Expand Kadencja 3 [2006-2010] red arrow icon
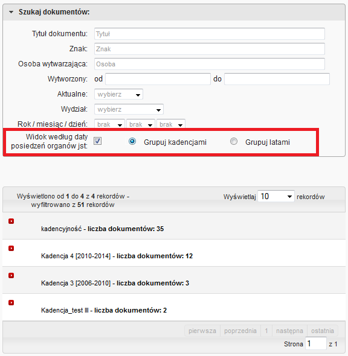This screenshot has height=356, width=348. [11, 275]
